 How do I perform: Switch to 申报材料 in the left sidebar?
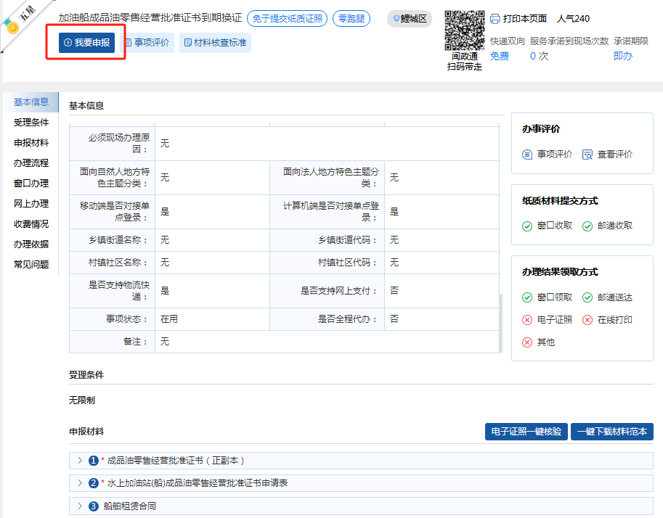click(x=31, y=143)
